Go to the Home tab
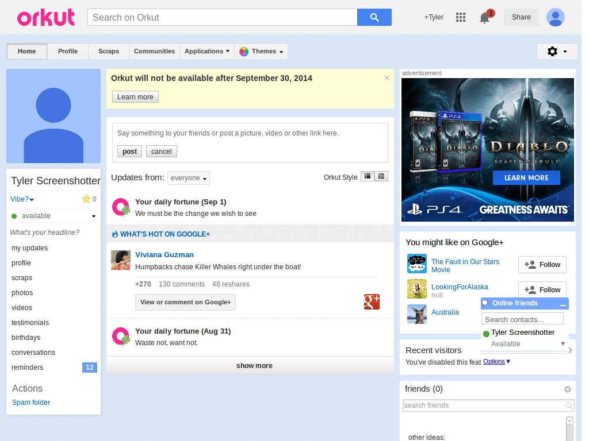The height and width of the screenshot is (441, 589). coord(26,51)
